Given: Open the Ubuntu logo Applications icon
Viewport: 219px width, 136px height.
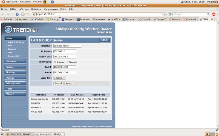Looking at the screenshot, I should [3, 2].
